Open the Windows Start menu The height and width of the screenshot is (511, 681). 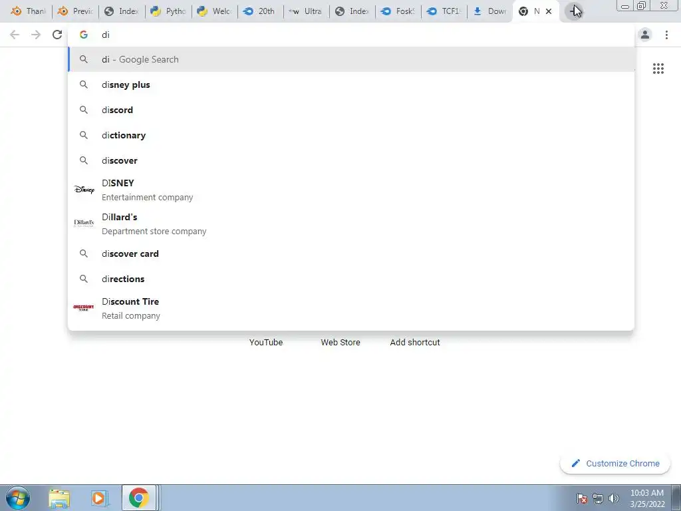18,498
